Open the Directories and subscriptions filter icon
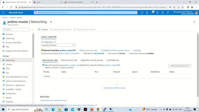The image size is (199, 112). click(x=147, y=12)
